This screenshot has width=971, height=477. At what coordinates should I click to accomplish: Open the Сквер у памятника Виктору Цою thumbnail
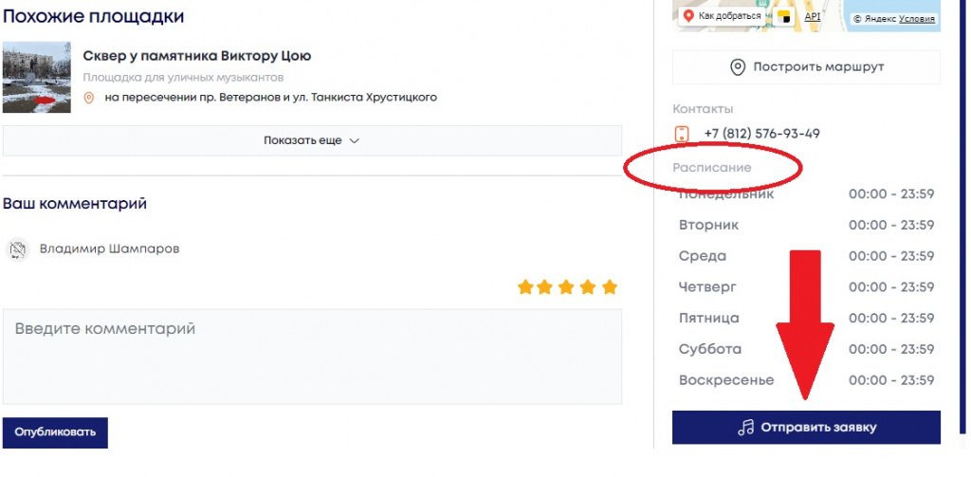tap(37, 78)
